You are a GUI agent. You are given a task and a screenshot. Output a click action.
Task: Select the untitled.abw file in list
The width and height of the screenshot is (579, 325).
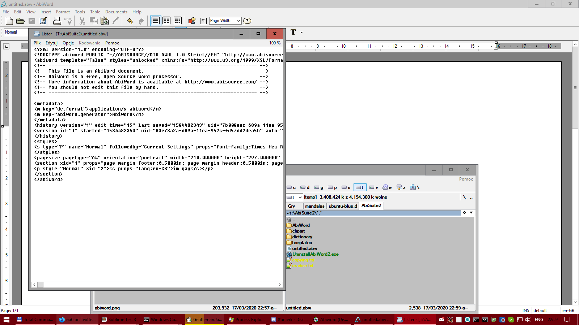[x=304, y=248]
